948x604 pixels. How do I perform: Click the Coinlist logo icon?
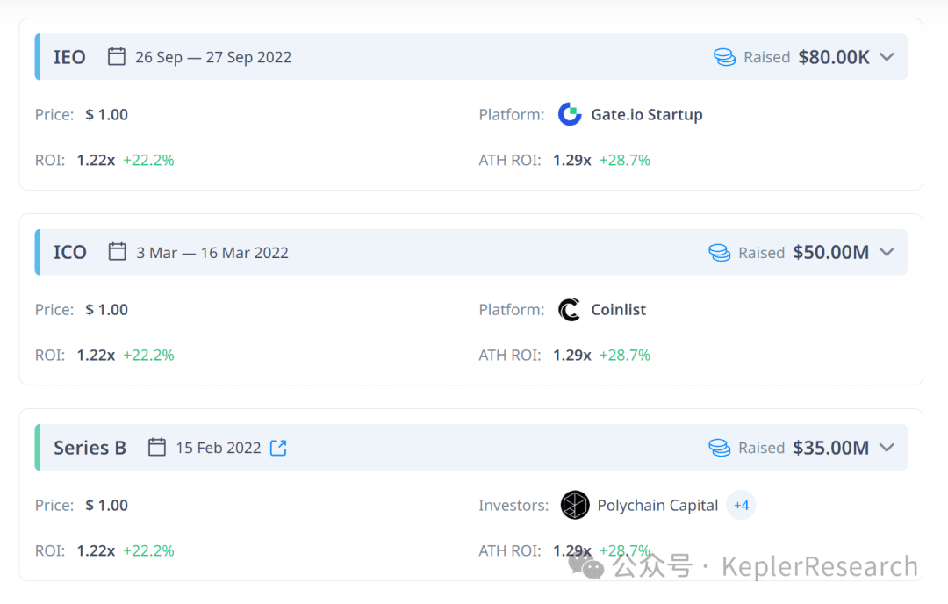(x=569, y=310)
